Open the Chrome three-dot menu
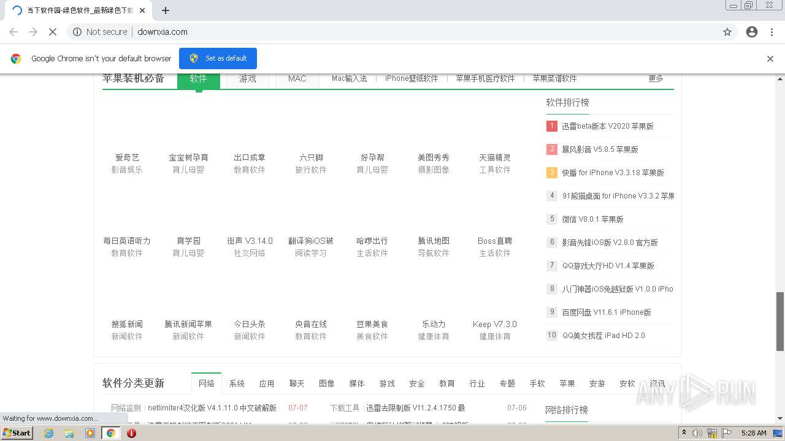 (x=772, y=32)
